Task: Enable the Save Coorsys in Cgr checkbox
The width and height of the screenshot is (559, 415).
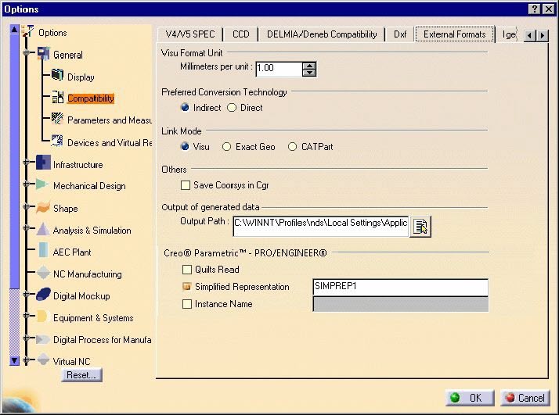Action: (186, 185)
